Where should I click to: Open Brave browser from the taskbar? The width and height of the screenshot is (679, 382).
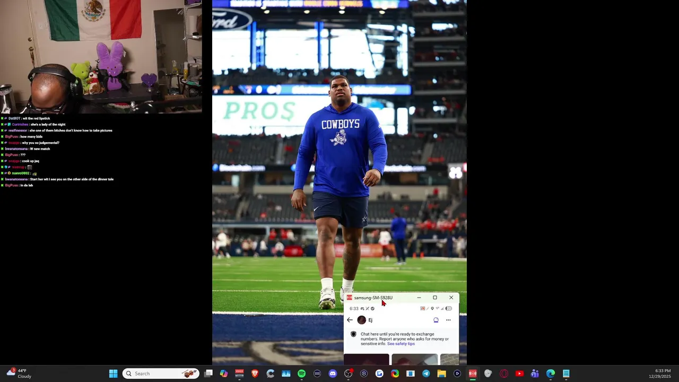pos(255,374)
